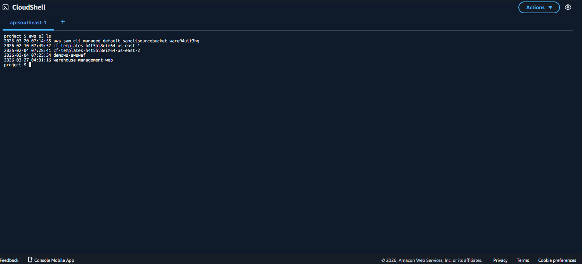Click bucket cf-templates-h4t5bi8eim64-us-east-2
This screenshot has width=582, height=264.
(97, 50)
